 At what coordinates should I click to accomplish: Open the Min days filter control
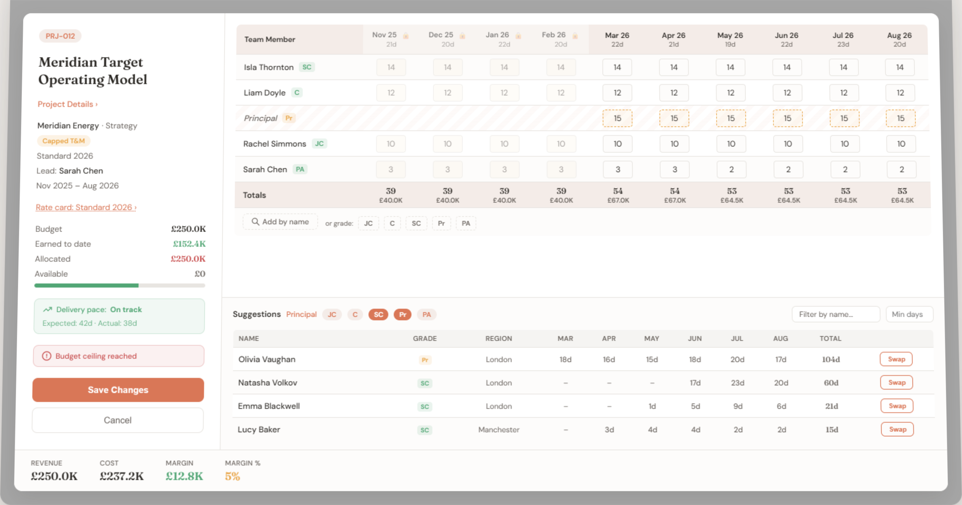coord(909,314)
